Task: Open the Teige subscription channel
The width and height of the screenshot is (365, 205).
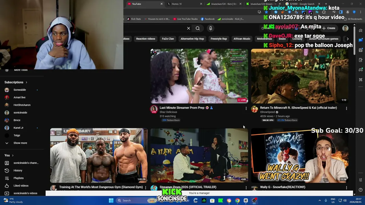Action: 17,136
